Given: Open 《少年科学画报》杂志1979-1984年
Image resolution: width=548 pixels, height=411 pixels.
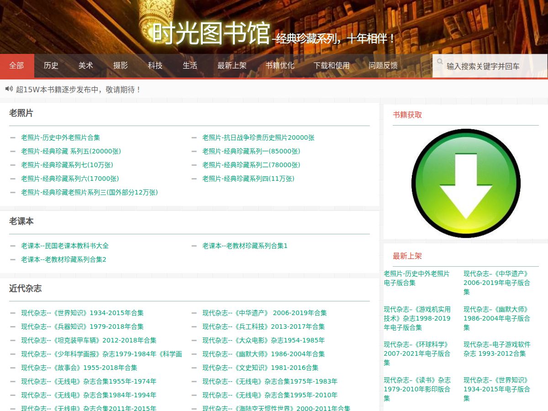Looking at the screenshot, I should coord(101,354).
